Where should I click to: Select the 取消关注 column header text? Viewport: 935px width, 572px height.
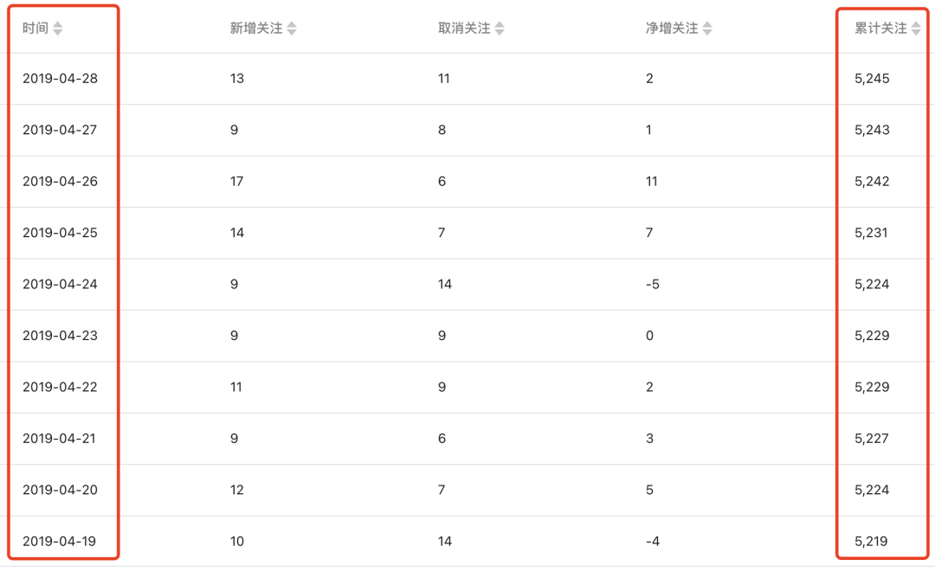[464, 29]
